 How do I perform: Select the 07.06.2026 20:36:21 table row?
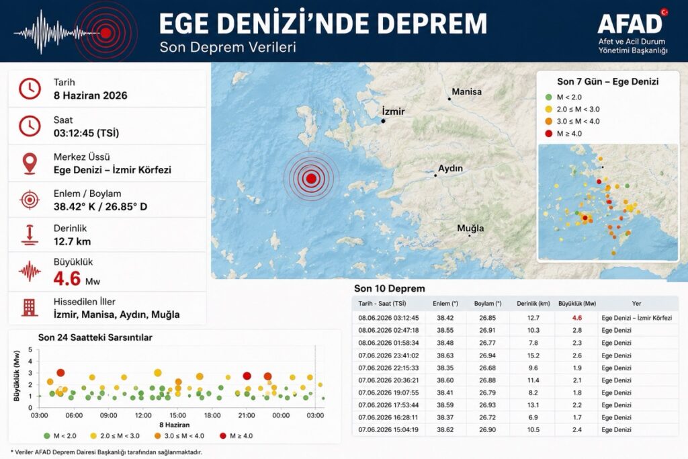tap(515, 380)
